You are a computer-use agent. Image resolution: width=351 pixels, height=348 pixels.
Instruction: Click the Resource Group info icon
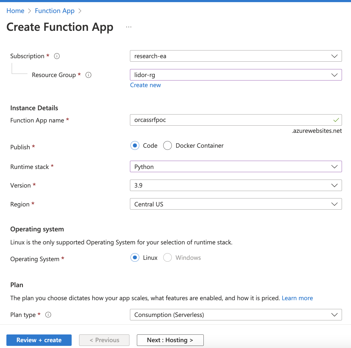(x=88, y=75)
